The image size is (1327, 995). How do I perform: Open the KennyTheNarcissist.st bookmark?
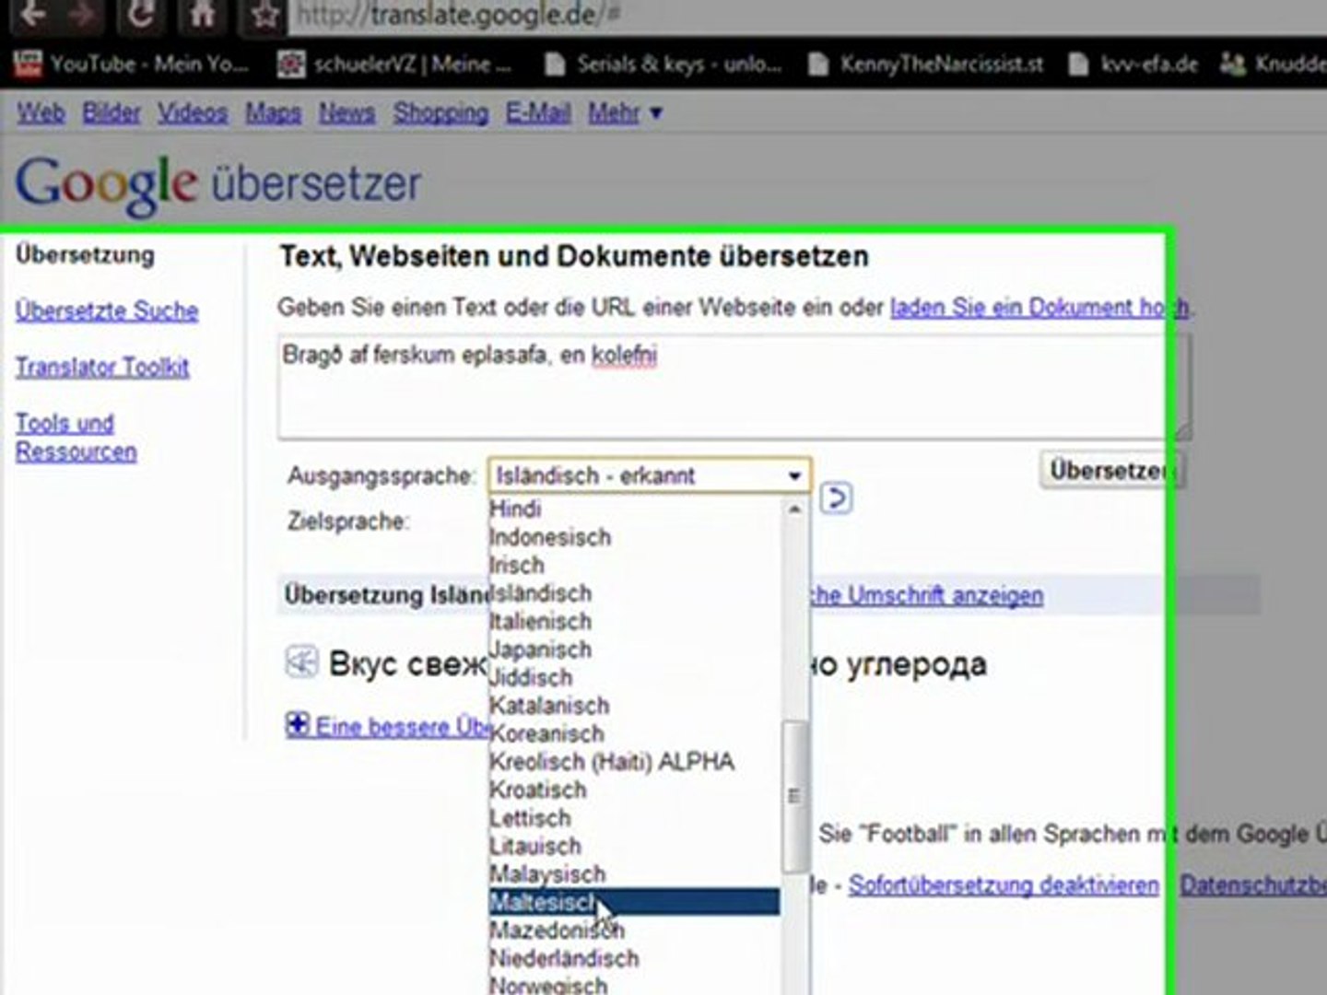click(925, 64)
